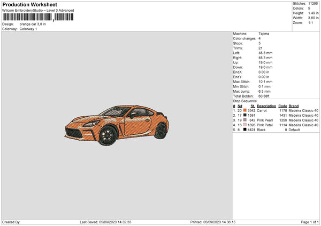Click the barcode under the title

point(36,18)
